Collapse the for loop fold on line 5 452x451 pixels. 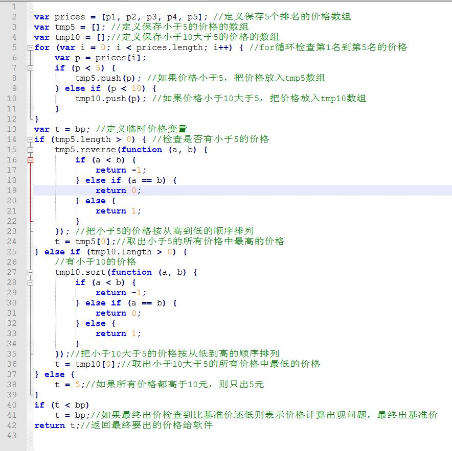[30, 48]
